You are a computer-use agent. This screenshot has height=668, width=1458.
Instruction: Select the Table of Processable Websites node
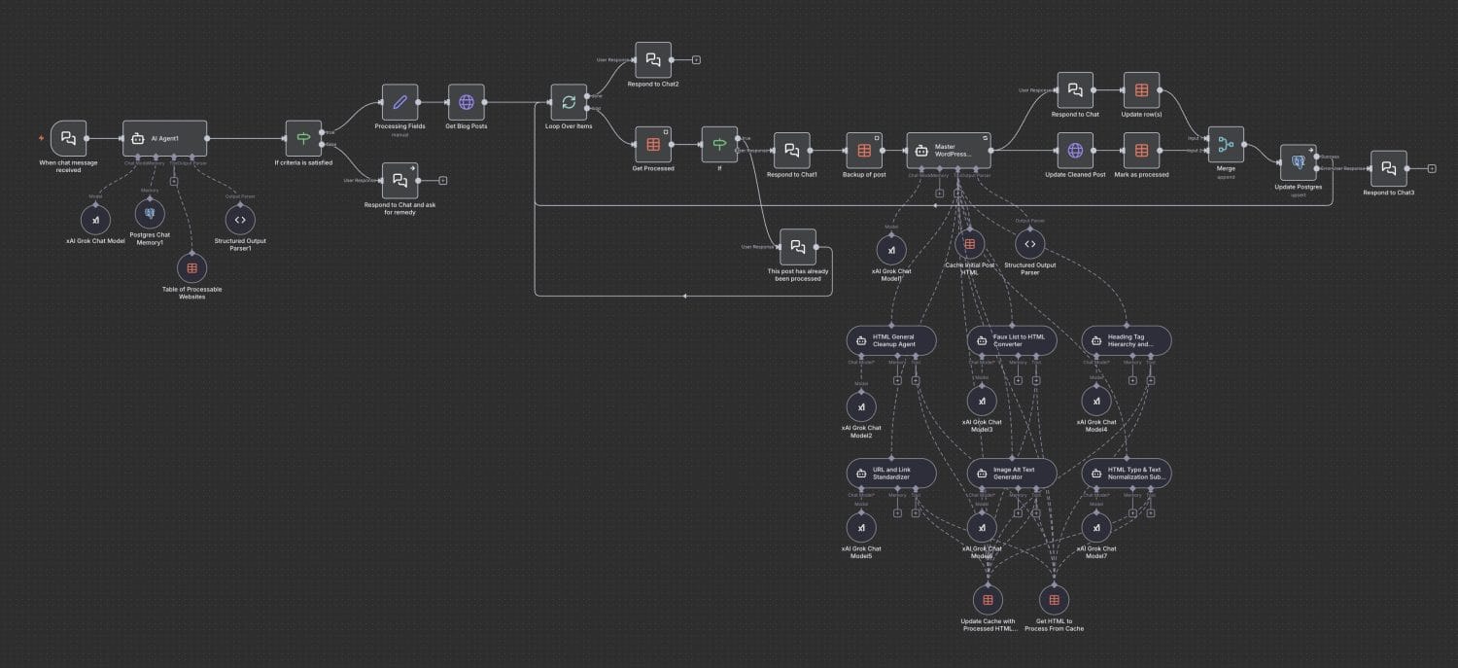click(x=191, y=268)
